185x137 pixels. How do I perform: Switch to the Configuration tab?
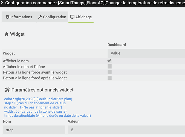click(52, 17)
